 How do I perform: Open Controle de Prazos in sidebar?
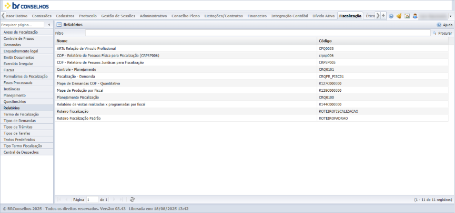pos(27,38)
